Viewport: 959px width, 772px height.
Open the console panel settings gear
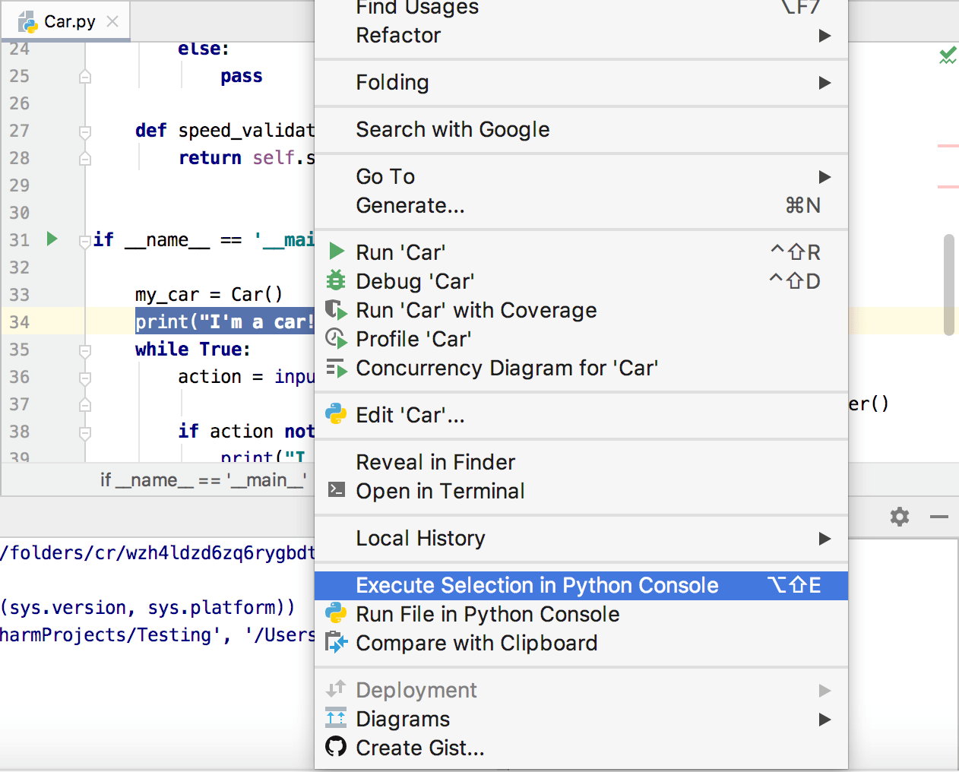pos(900,517)
